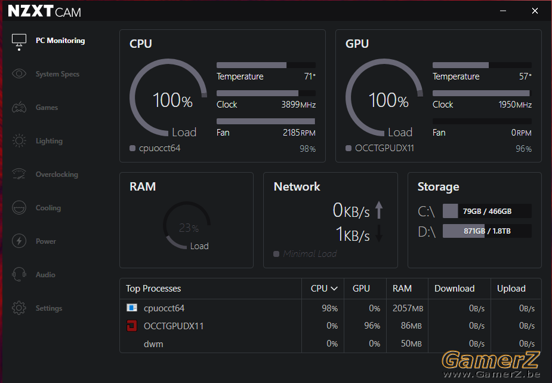552x383 pixels.
Task: Click the Overclocking gauge icon
Action: coord(19,174)
